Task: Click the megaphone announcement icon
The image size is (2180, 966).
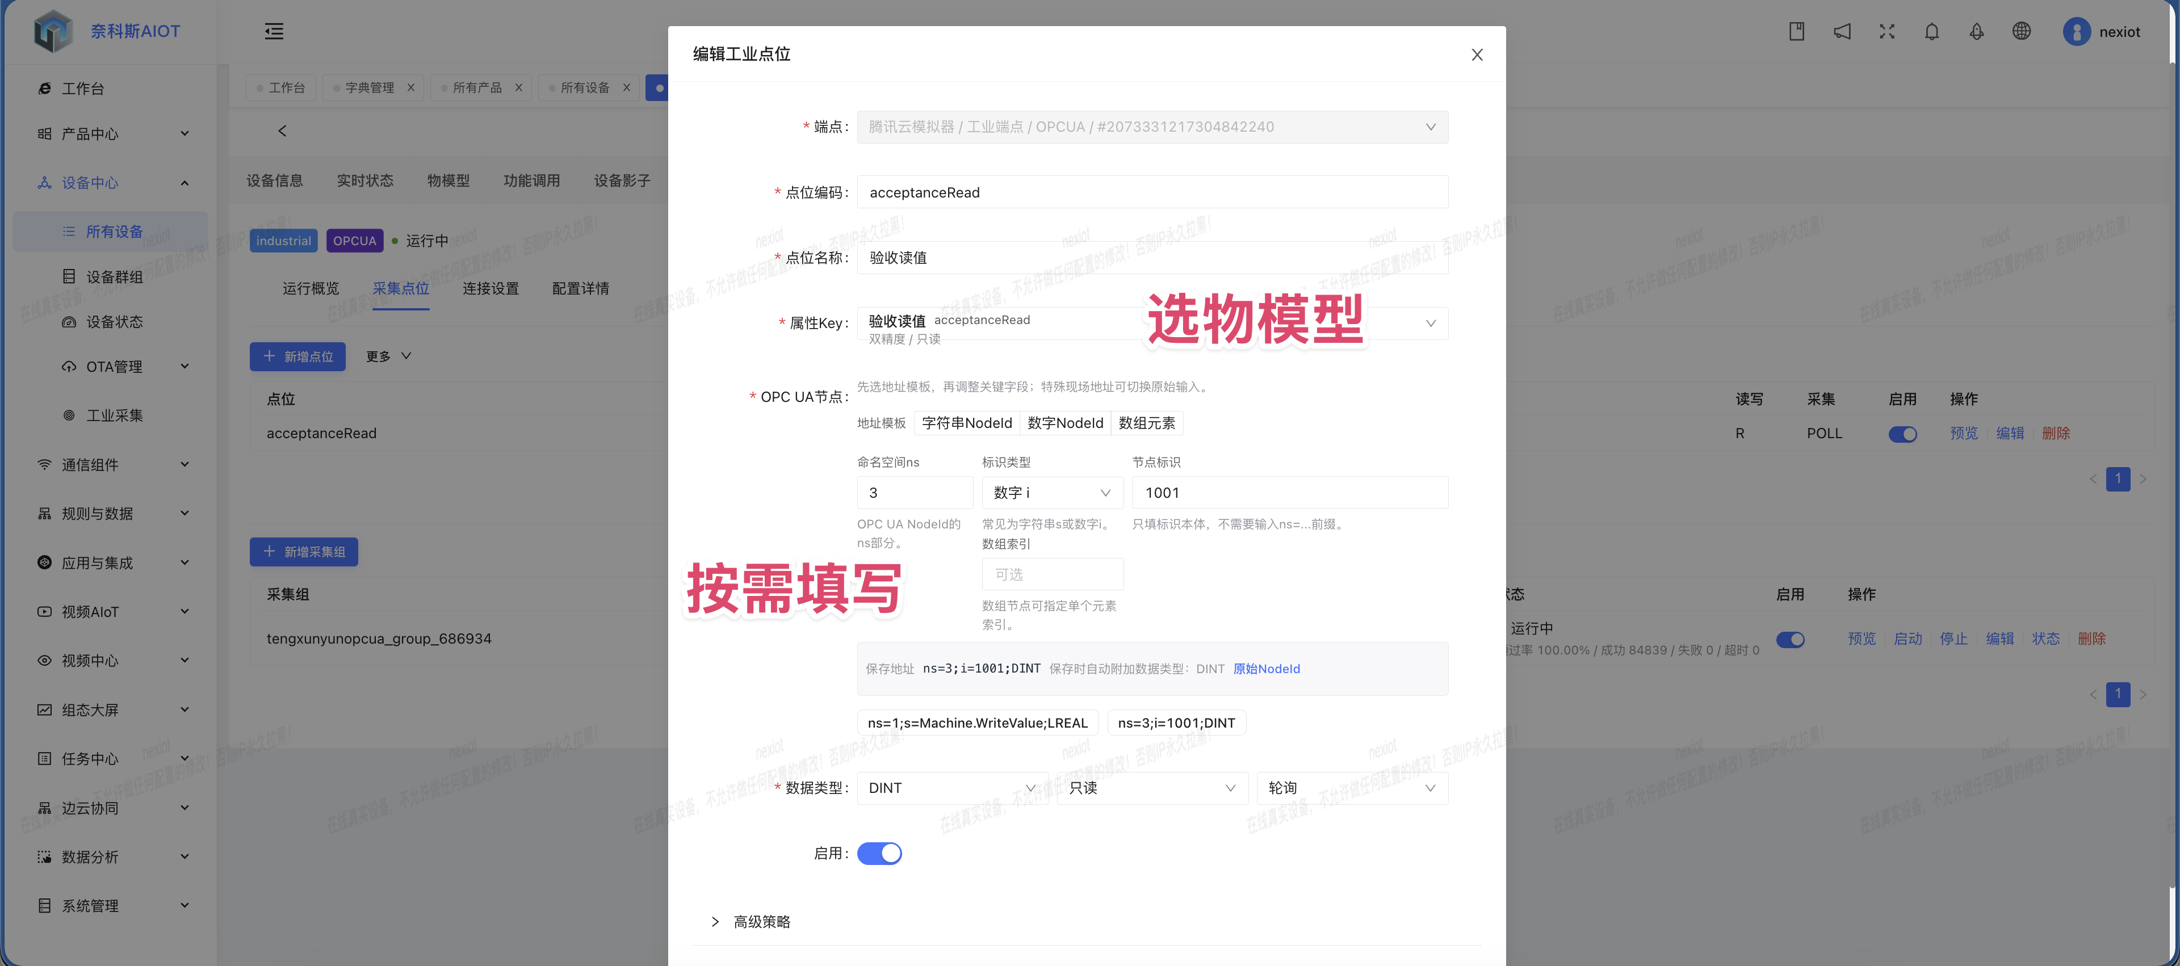Action: [1842, 31]
